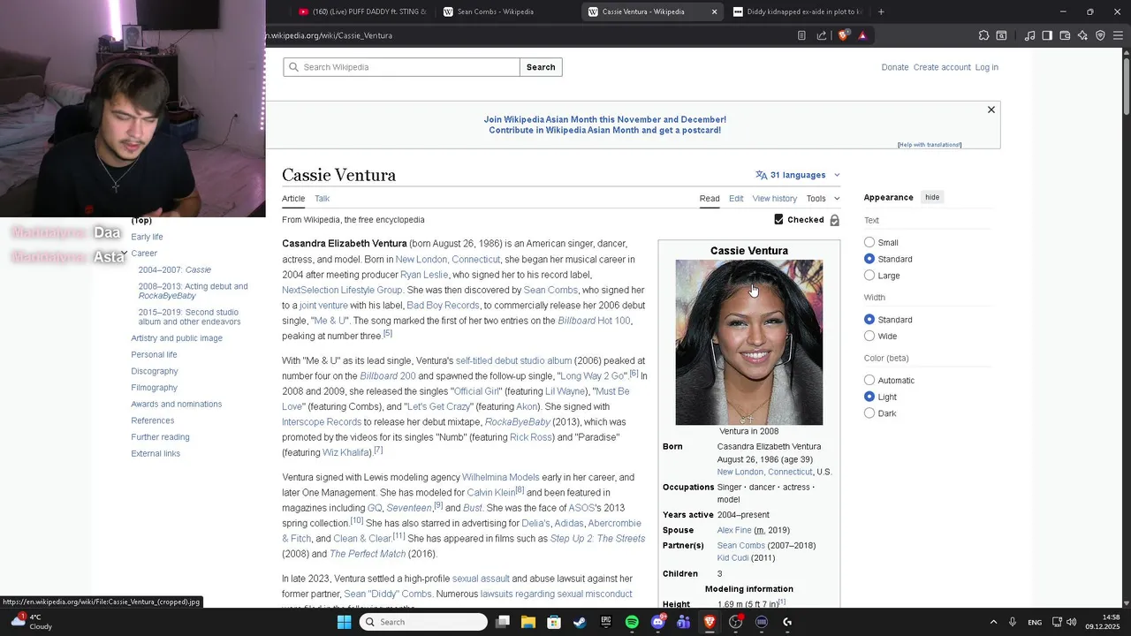The image size is (1131, 636).
Task: Open the Ryan Leslie article link
Action: [x=424, y=275]
